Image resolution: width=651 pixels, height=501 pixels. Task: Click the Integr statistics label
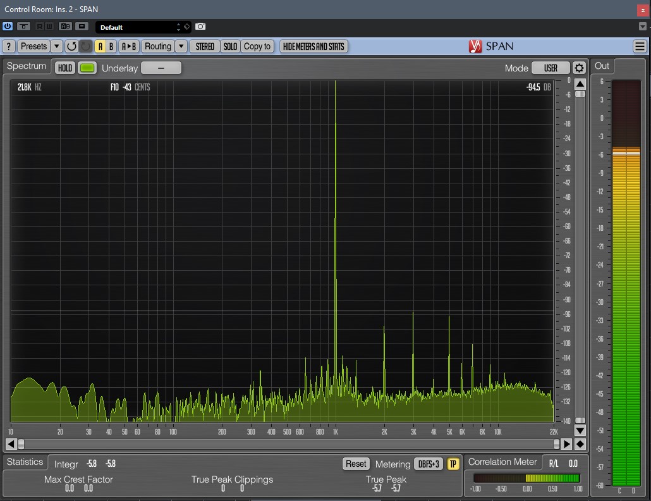tap(66, 464)
